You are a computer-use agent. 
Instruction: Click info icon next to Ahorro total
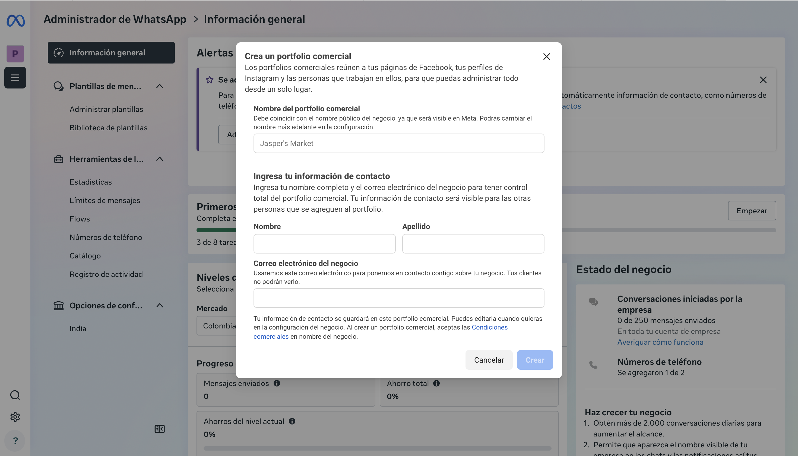tap(436, 383)
